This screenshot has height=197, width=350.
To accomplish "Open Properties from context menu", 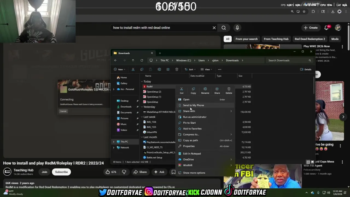I will point(205,146).
